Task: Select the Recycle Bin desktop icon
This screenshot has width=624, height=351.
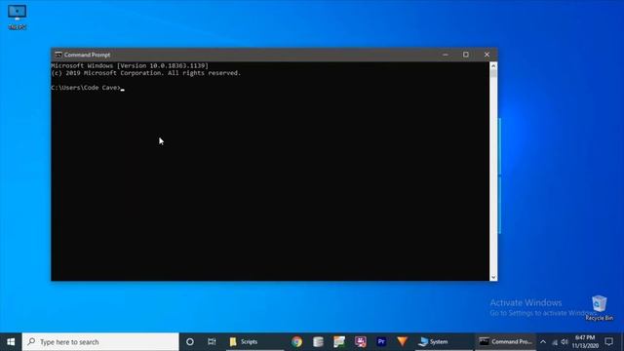Action: [x=599, y=308]
